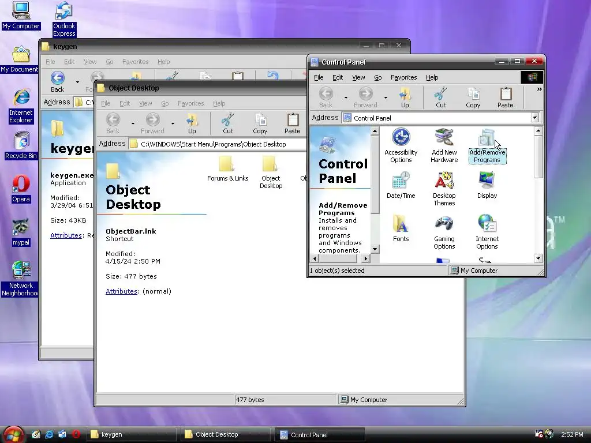The height and width of the screenshot is (443, 591).
Task: Click Cut in Control Panel toolbar
Action: click(440, 97)
